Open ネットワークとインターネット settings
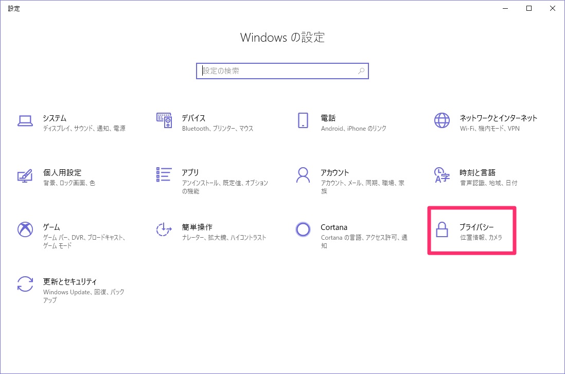Image resolution: width=565 pixels, height=374 pixels. (x=498, y=118)
